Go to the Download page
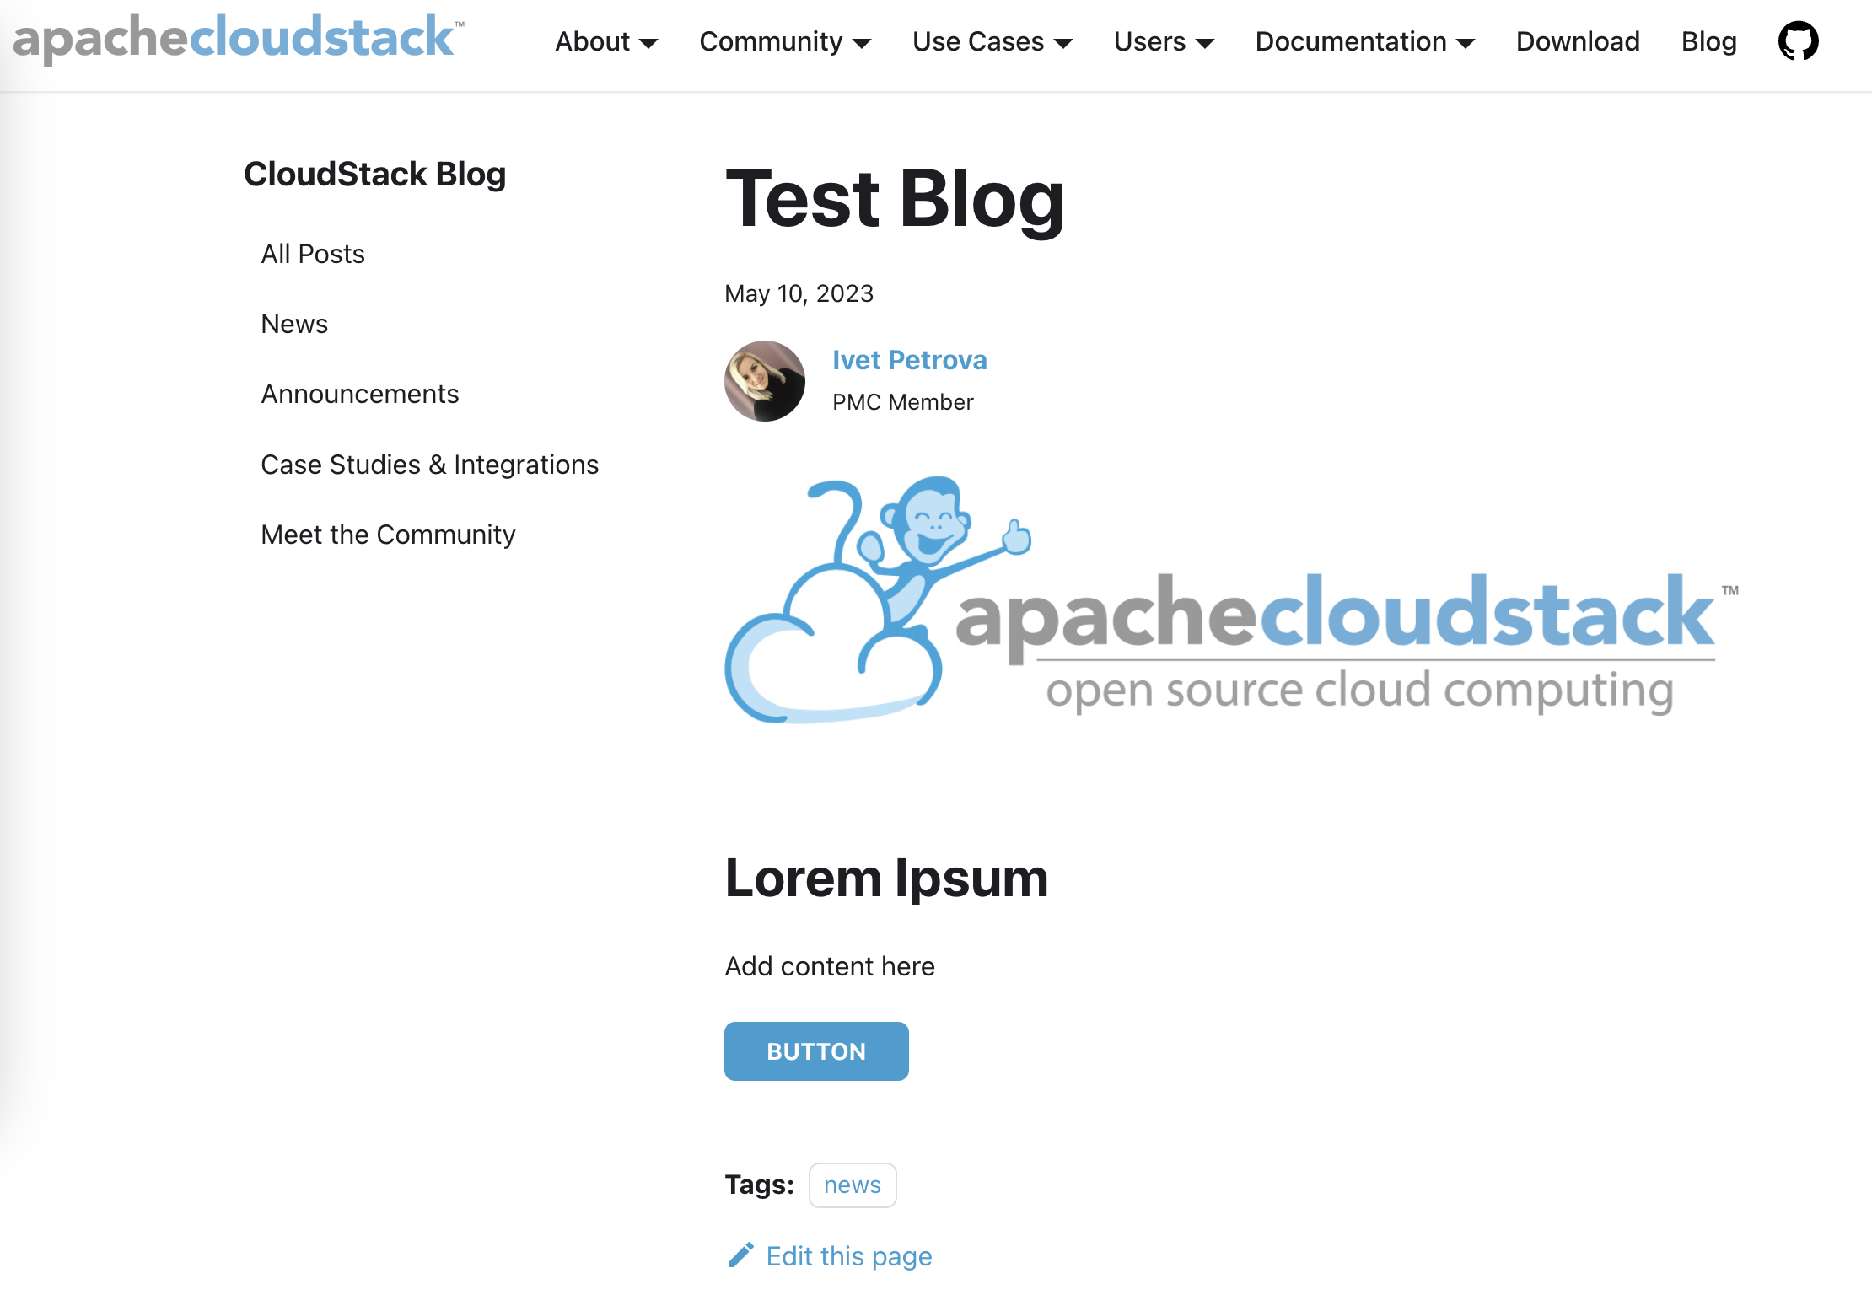Image resolution: width=1872 pixels, height=1295 pixels. [x=1578, y=41]
